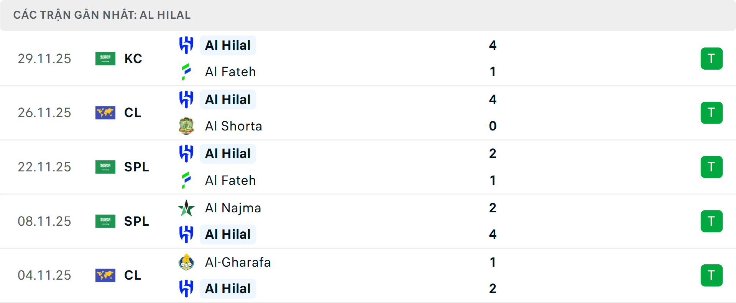This screenshot has width=736, height=303.
Task: Toggle the T result badge for the 04.11.25 game
Action: click(712, 275)
